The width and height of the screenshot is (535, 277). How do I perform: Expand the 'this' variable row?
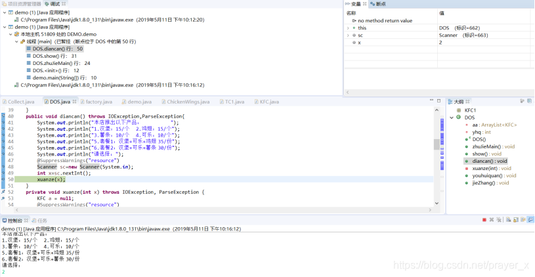coord(348,28)
